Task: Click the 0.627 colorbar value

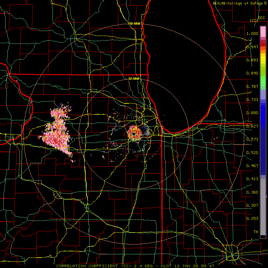Action: (x=252, y=126)
